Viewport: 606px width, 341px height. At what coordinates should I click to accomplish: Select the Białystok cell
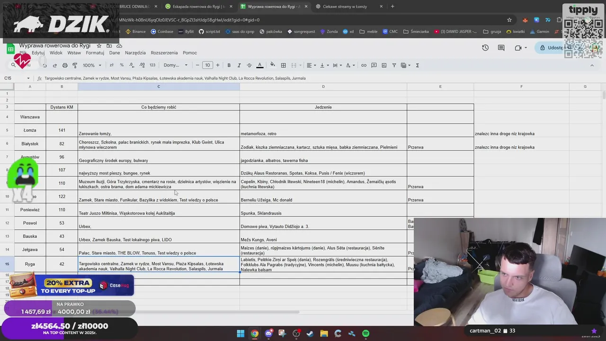click(30, 144)
